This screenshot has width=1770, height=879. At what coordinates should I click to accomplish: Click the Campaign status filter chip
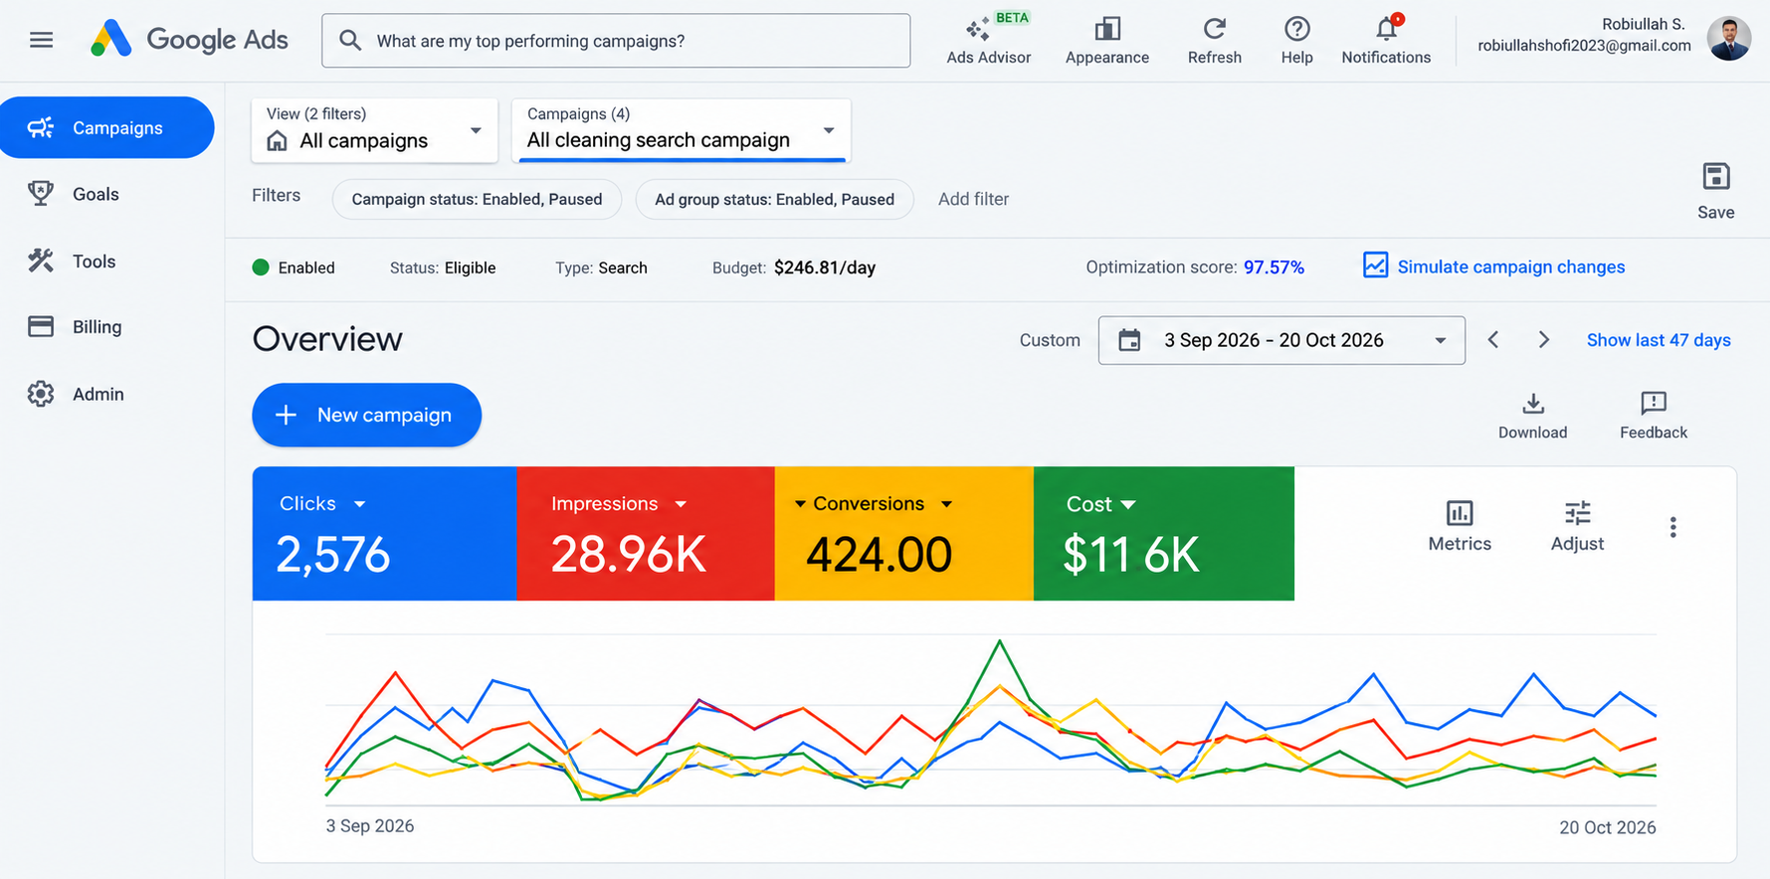coord(477,199)
